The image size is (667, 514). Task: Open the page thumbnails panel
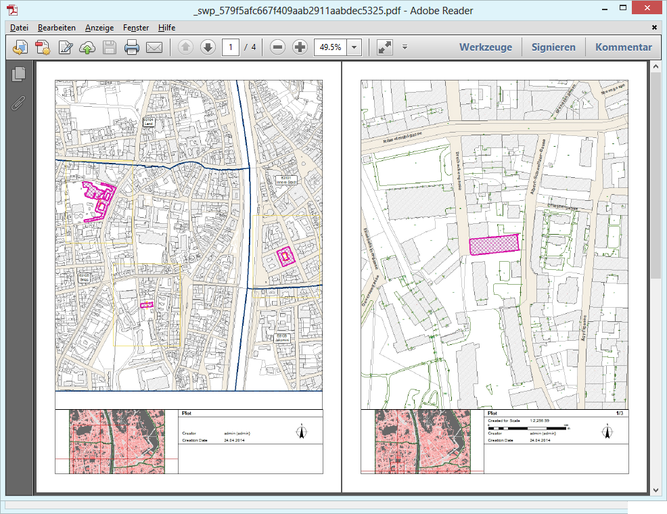point(19,74)
